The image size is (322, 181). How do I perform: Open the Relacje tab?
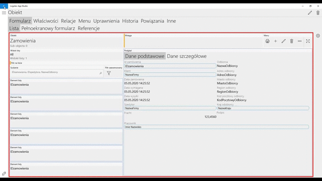coord(69,21)
